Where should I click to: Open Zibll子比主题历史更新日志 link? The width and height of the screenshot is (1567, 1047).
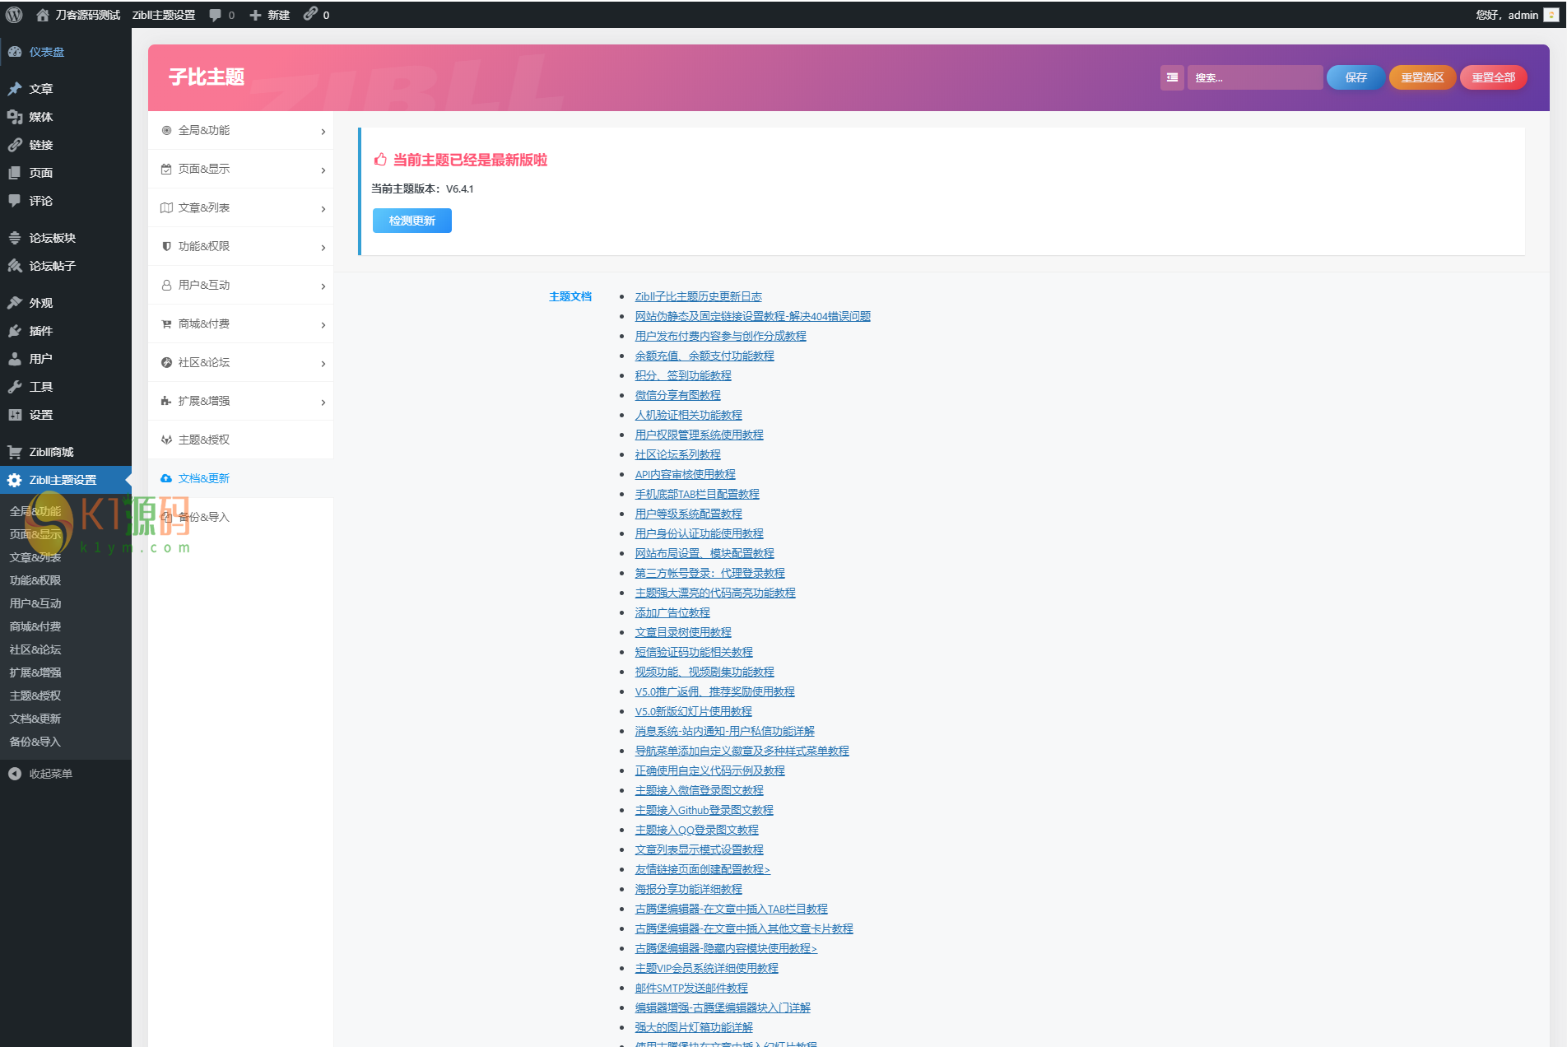698,296
